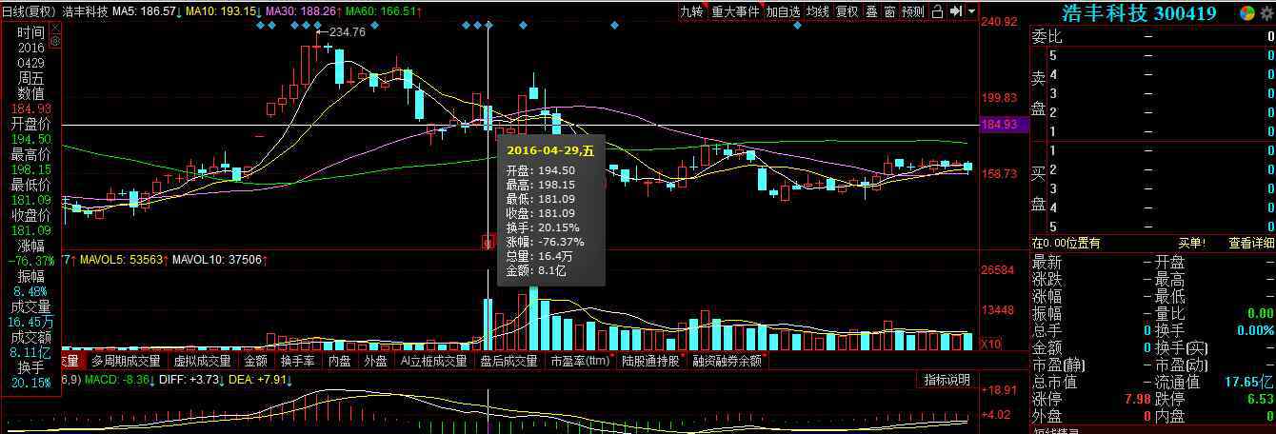Click the jump-to-end arrow icon
Screen dimensions: 1276x434
click(955, 11)
